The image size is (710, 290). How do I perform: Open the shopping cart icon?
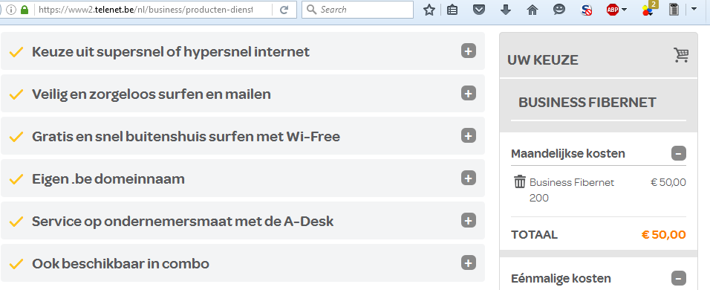(x=681, y=55)
